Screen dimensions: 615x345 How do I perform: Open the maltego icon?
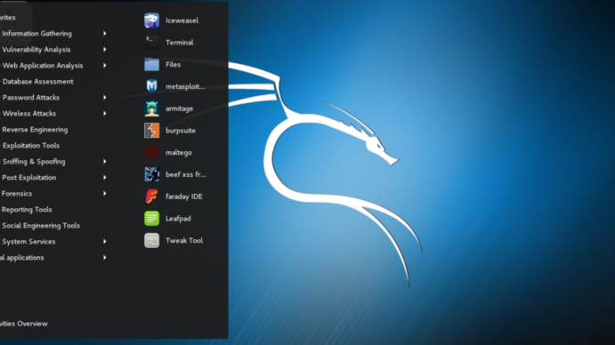[x=151, y=153]
